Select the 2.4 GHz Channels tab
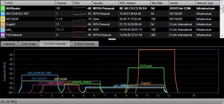Screen dimensions: 224x104 [x=55, y=44]
